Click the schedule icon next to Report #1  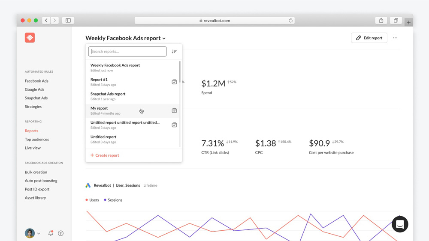coord(174,82)
